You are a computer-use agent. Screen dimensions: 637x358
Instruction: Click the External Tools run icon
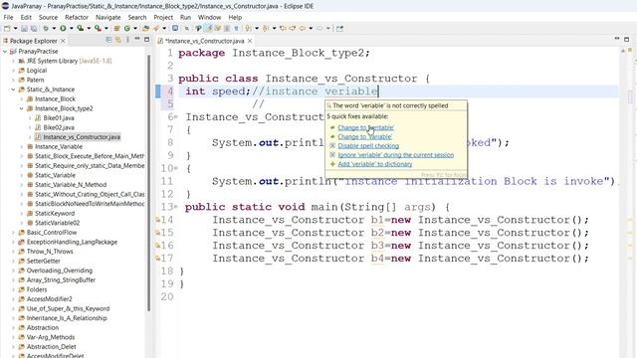coord(98,29)
